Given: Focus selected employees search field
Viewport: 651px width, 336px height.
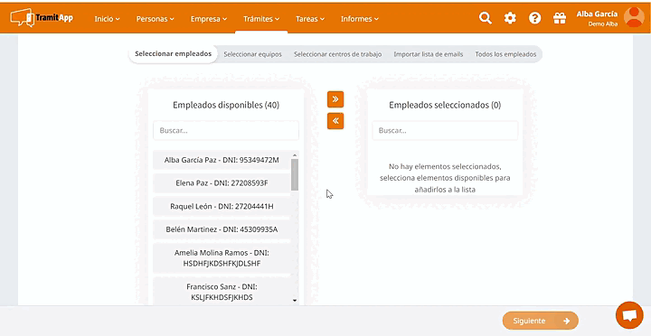Looking at the screenshot, I should coord(445,130).
